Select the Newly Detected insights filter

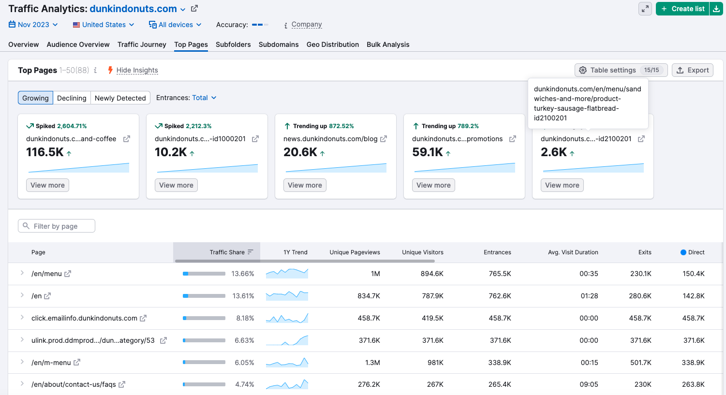pyautogui.click(x=120, y=98)
